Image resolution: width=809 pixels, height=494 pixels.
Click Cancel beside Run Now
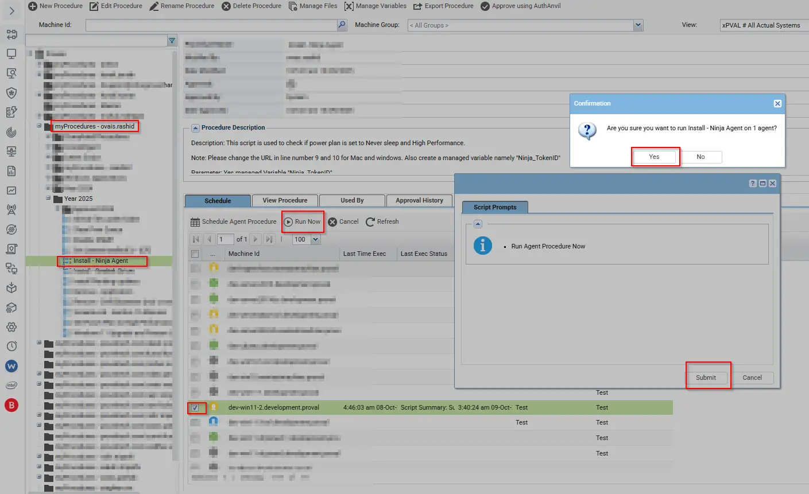(x=343, y=221)
